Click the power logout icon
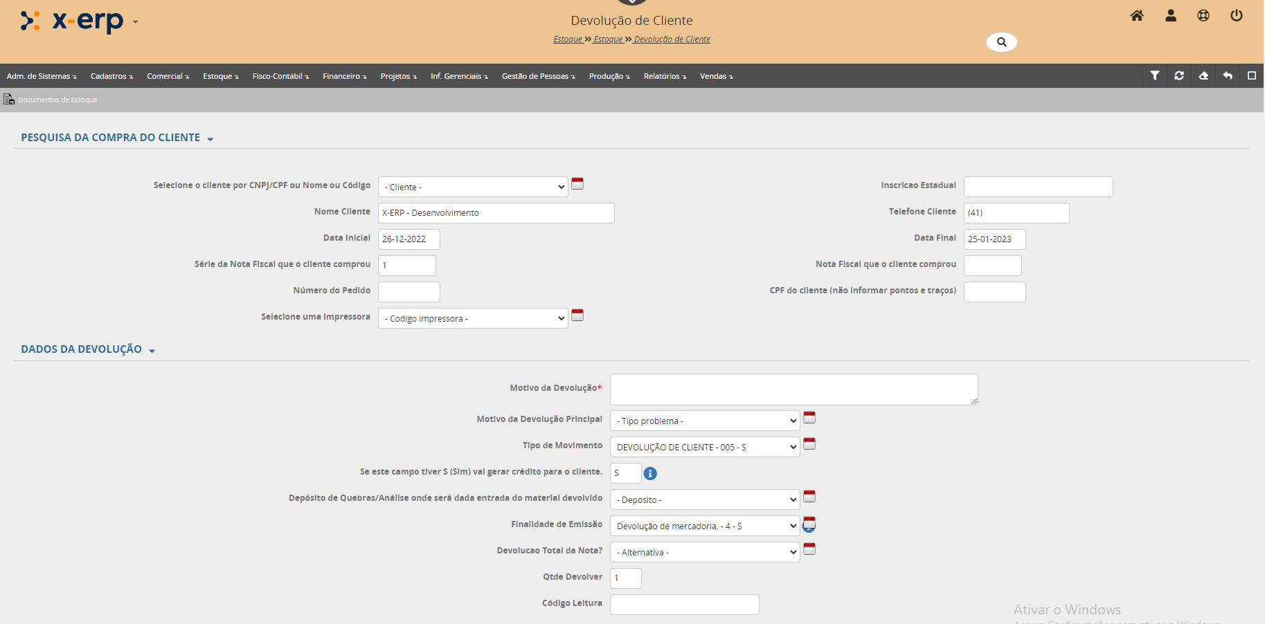The width and height of the screenshot is (1265, 624). (1237, 16)
